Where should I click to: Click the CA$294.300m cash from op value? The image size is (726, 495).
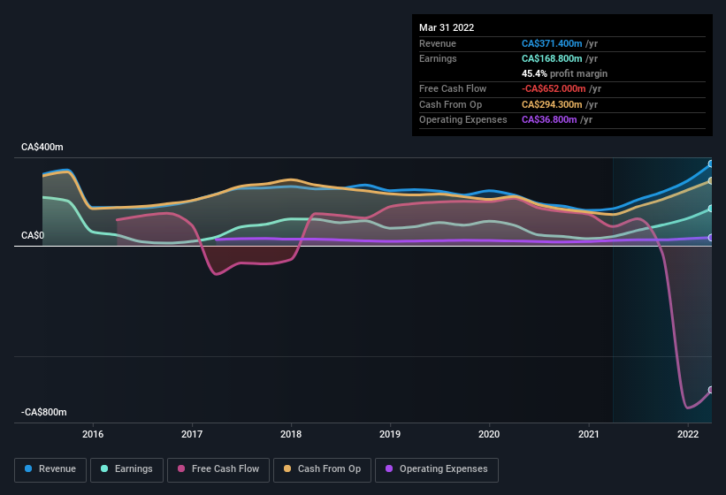pyautogui.click(x=552, y=104)
